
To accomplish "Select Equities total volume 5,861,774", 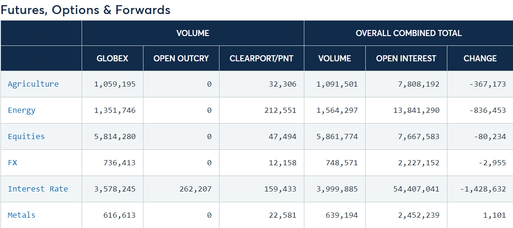I will click(337, 137).
